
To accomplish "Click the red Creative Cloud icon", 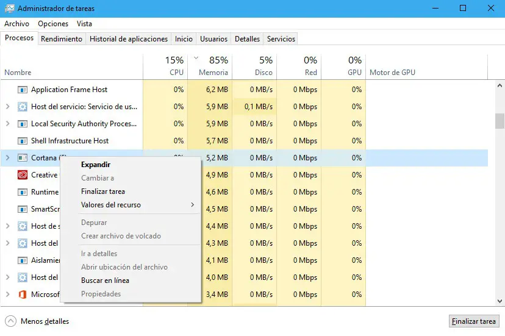I will (x=22, y=175).
